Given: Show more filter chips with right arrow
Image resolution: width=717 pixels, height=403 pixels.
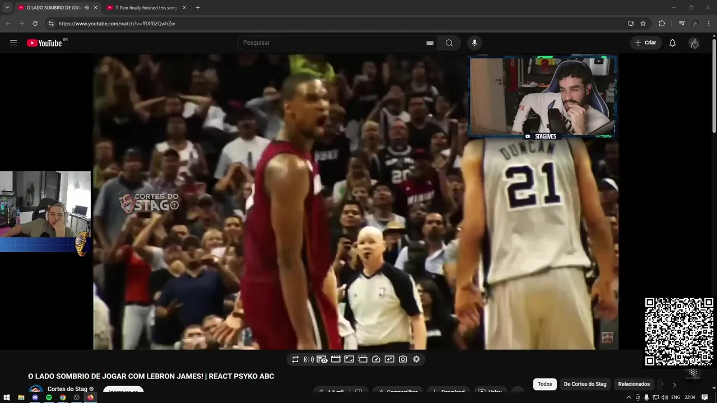Looking at the screenshot, I should pos(674,385).
